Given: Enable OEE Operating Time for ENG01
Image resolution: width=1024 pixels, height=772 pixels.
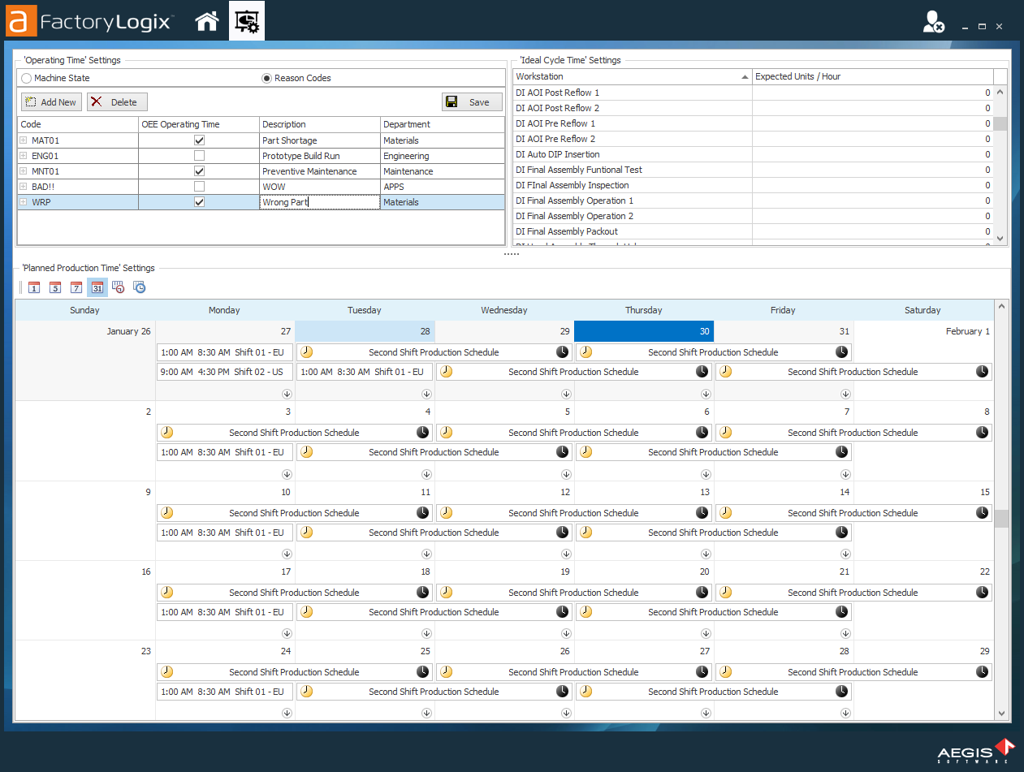Looking at the screenshot, I should (199, 156).
